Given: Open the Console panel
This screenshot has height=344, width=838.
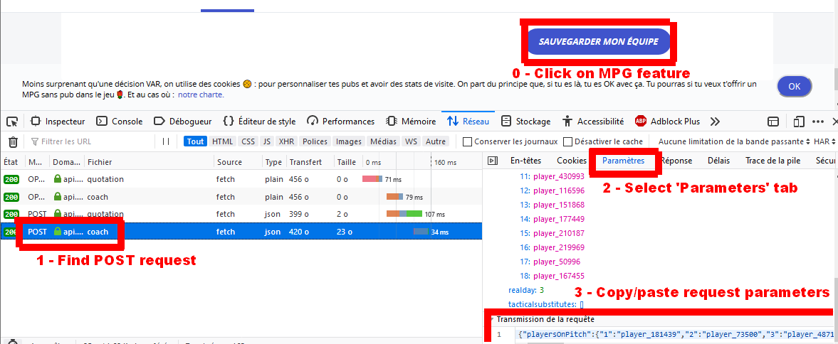Looking at the screenshot, I should coord(120,122).
